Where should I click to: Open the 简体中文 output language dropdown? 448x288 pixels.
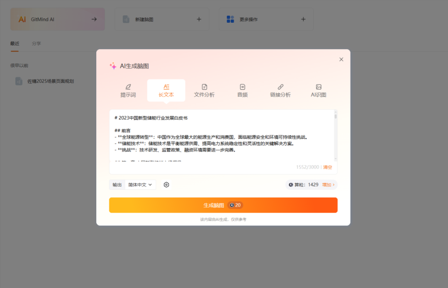[x=140, y=185]
